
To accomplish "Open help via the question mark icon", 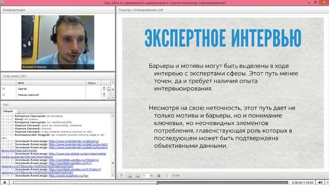I will point(327,182).
